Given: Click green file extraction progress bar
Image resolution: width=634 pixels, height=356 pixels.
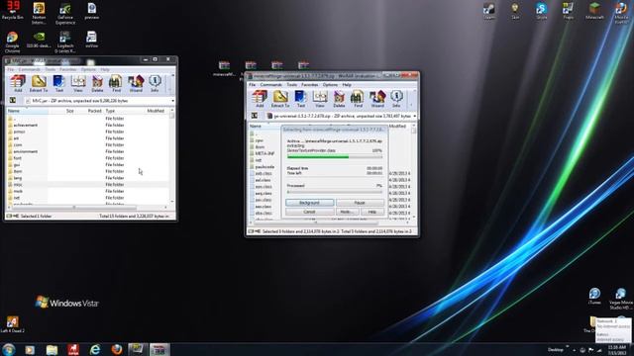Looking at the screenshot, I should (x=335, y=156).
